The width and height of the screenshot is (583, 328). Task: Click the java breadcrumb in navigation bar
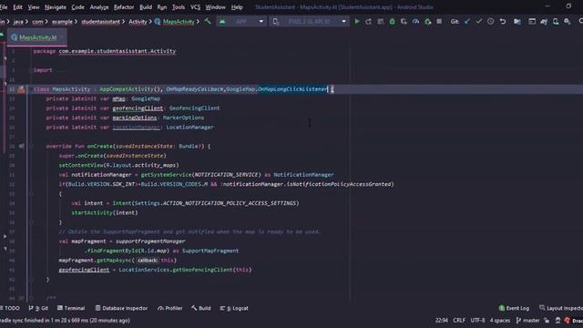pos(18,22)
